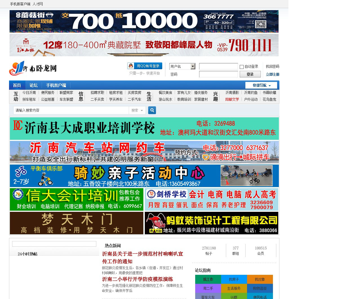Open the 便民服务 forum link
The image size is (338, 299).
(48, 93)
